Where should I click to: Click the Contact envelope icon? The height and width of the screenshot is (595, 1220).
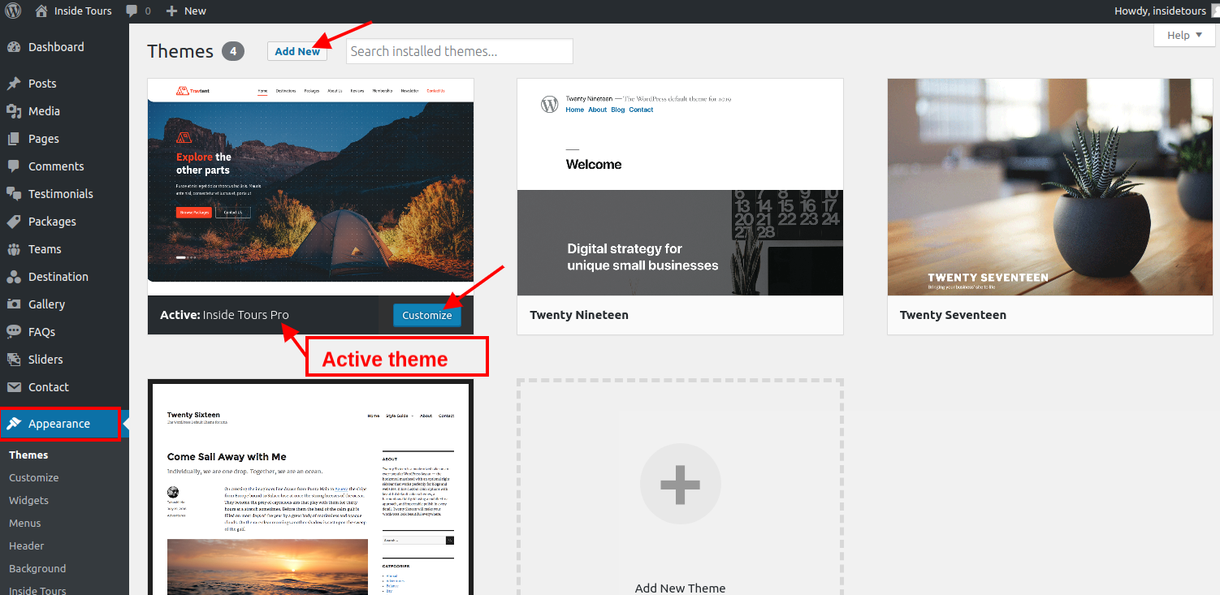(x=14, y=387)
